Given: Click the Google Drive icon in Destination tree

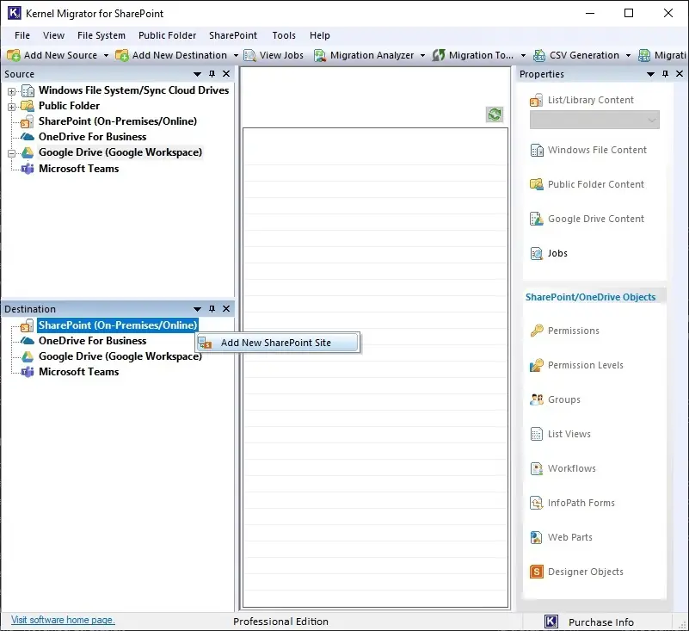Looking at the screenshot, I should 28,356.
